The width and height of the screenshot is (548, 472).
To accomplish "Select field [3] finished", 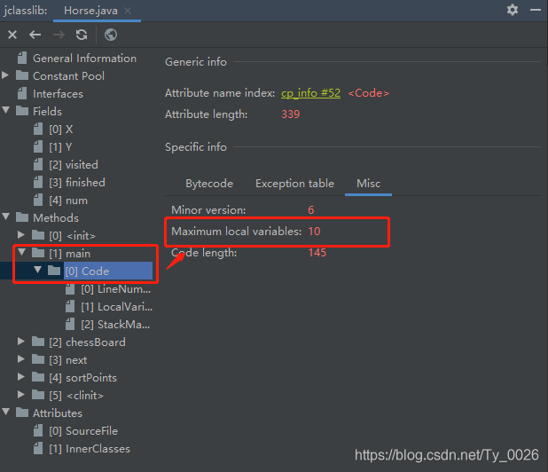I will point(77,183).
